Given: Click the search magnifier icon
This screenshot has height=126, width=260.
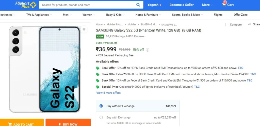Looking at the screenshot, I should tap(138, 5).
